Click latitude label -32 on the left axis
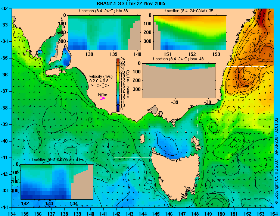The height and width of the screenshot is (216, 280). pyautogui.click(x=4, y=8)
